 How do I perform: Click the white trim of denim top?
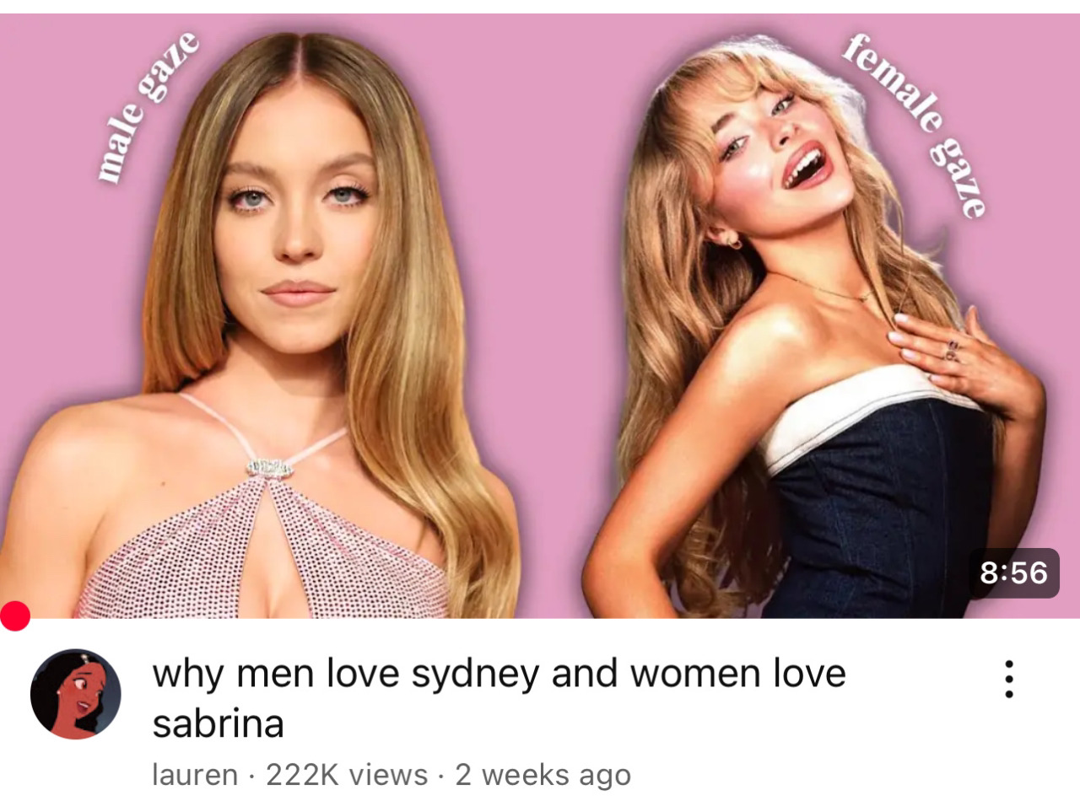pos(852,413)
